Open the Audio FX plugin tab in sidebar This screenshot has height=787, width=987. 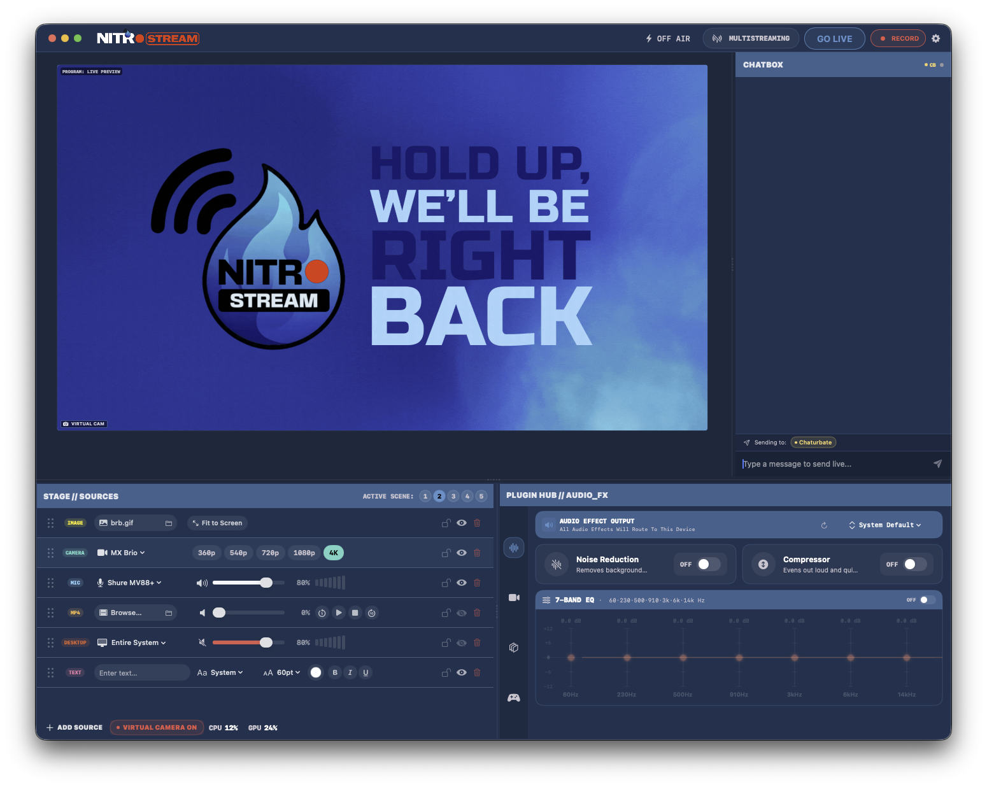pos(514,548)
